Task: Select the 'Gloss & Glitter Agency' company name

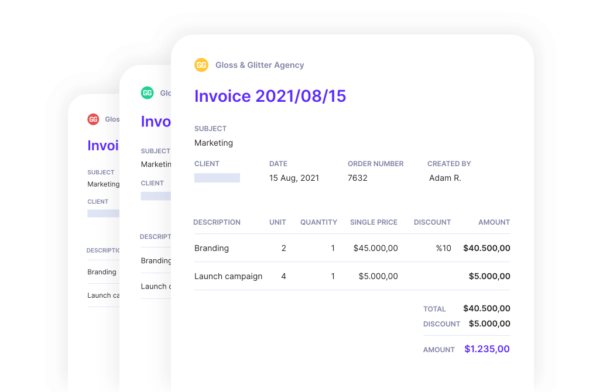Action: [259, 65]
